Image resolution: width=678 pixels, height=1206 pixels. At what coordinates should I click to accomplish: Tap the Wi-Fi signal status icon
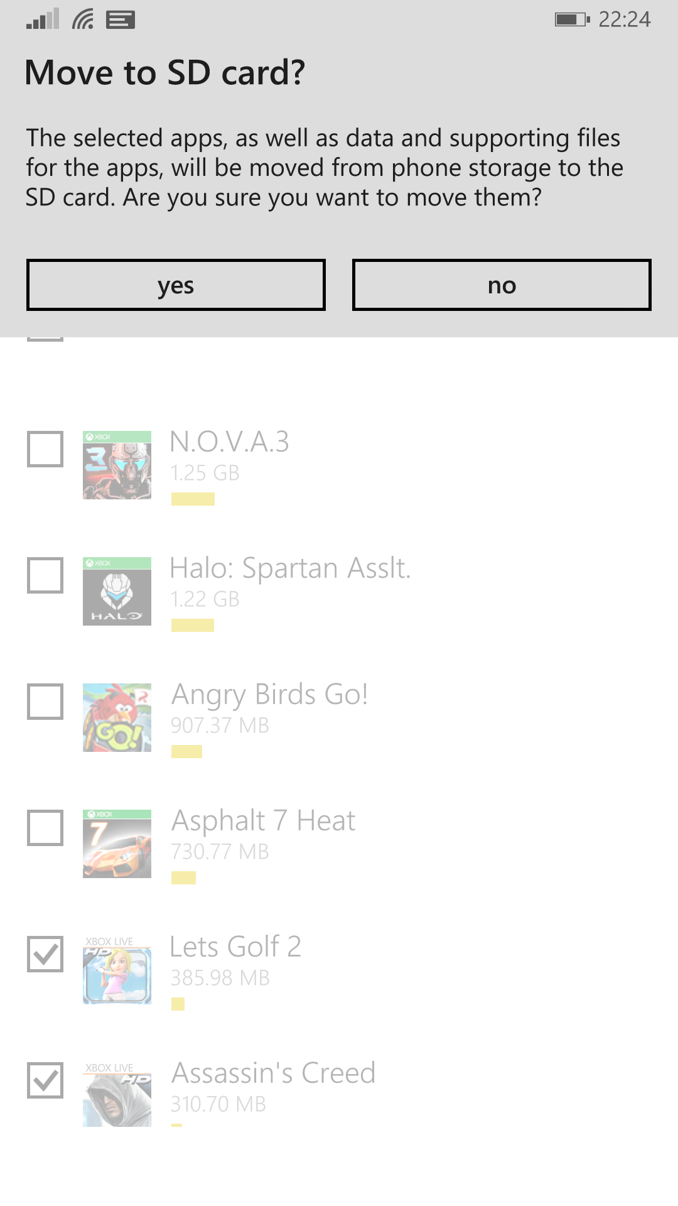[83, 19]
